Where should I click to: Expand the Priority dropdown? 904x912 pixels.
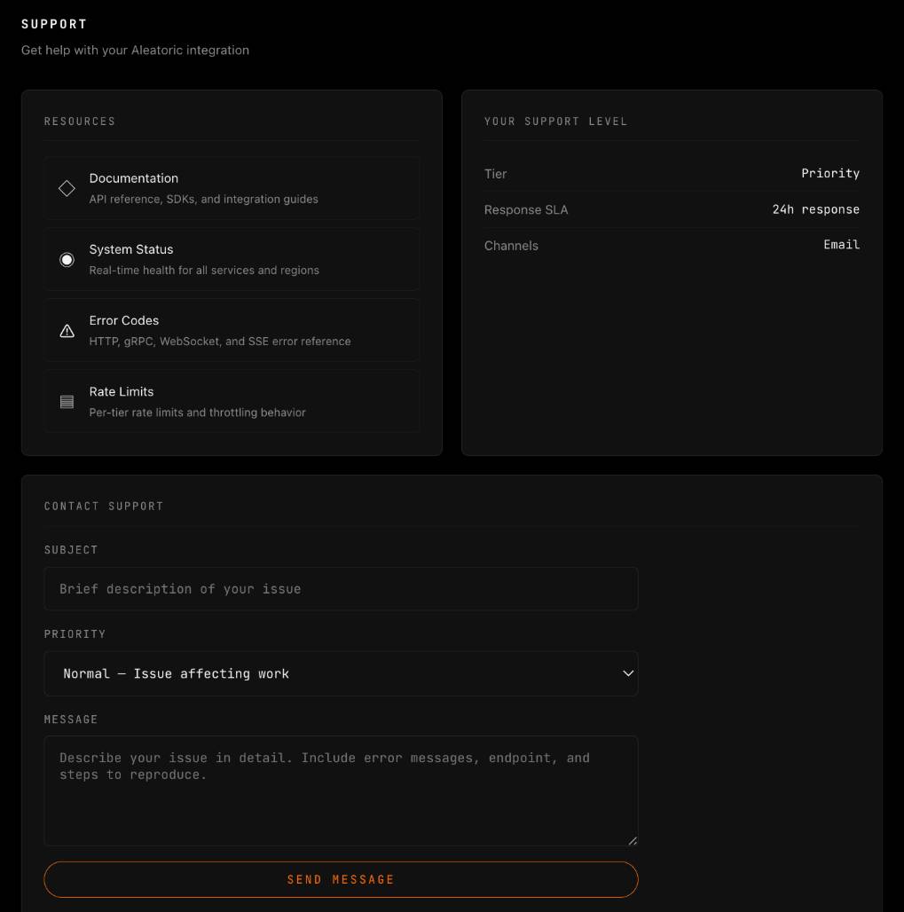(341, 672)
